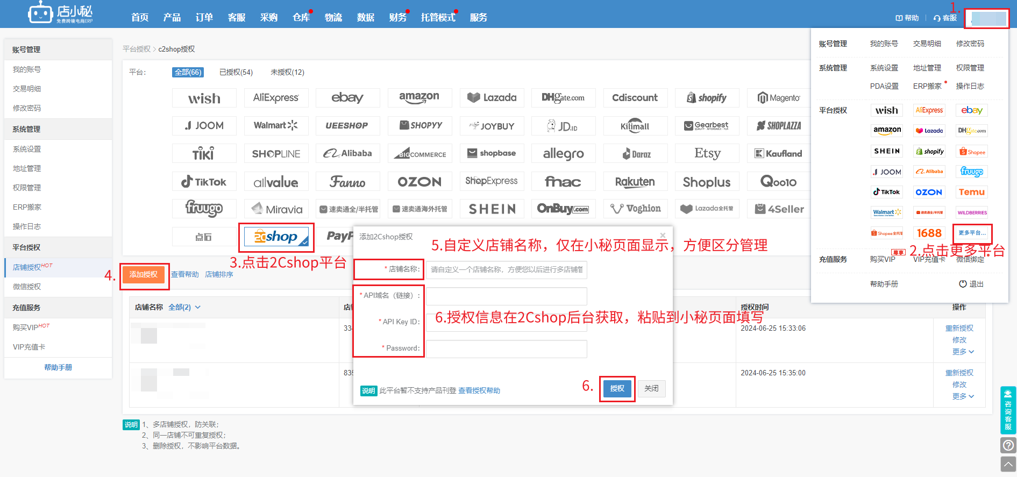
Task: Click 帮助手册 at sidebar bottom
Action: point(58,367)
